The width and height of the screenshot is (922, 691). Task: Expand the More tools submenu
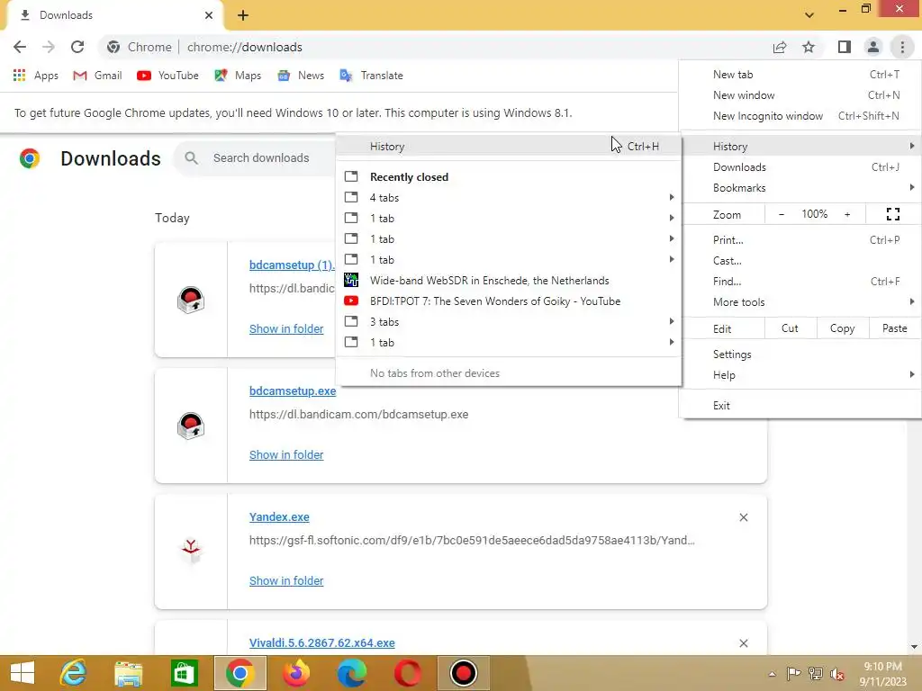(x=800, y=302)
